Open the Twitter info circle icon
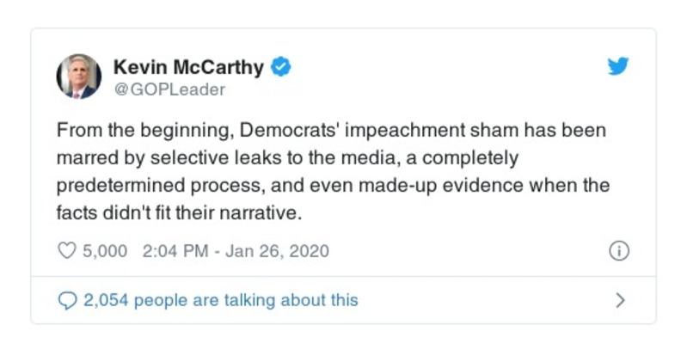The height and width of the screenshot is (356, 687). (x=618, y=251)
